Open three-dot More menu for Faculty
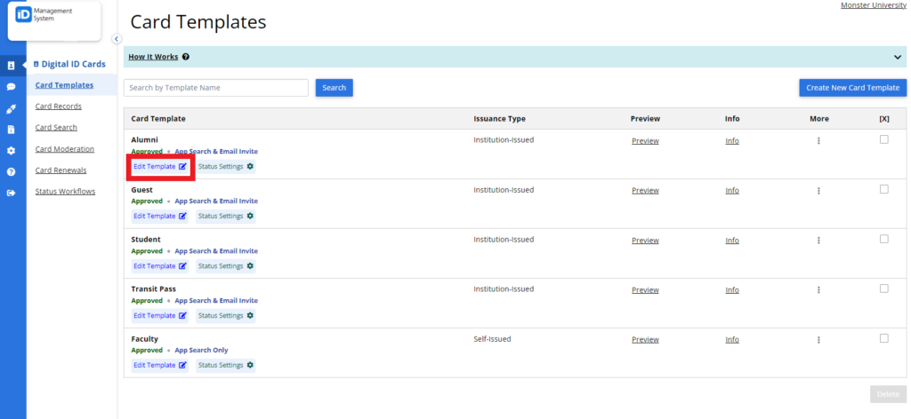Image resolution: width=911 pixels, height=419 pixels. point(818,340)
